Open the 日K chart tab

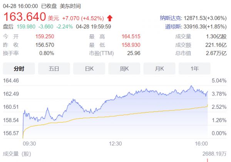click(x=89, y=69)
